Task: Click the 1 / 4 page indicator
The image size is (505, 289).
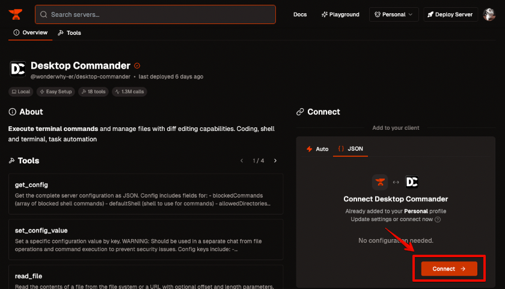Action: [x=259, y=160]
